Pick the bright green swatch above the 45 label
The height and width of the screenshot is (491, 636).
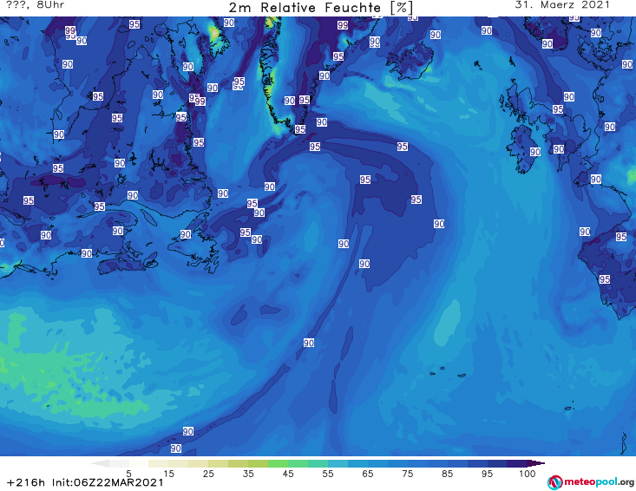coord(278,463)
